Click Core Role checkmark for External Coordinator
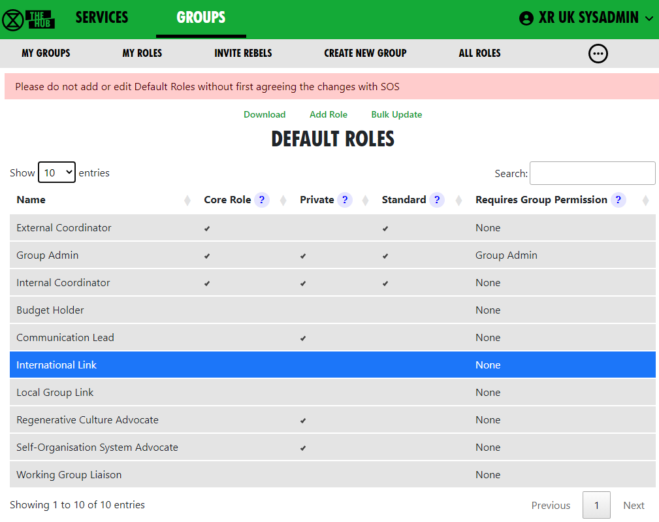The height and width of the screenshot is (522, 659). point(207,229)
